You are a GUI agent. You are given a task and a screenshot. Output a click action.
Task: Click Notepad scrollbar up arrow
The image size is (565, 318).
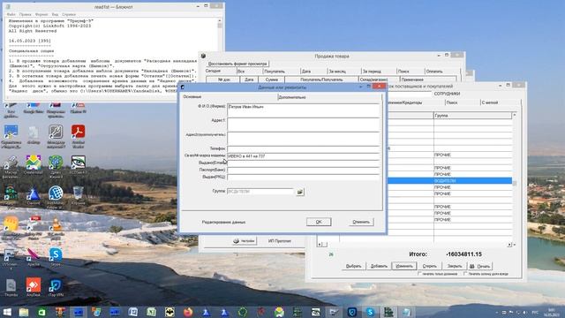pos(220,21)
